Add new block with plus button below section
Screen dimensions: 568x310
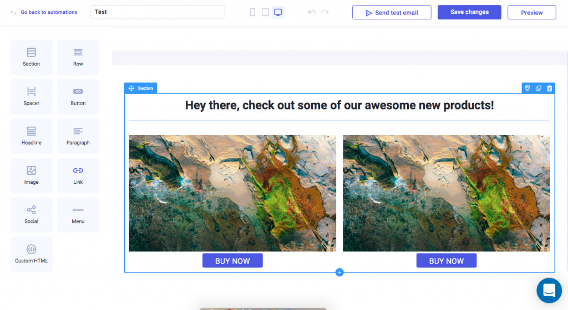(339, 272)
